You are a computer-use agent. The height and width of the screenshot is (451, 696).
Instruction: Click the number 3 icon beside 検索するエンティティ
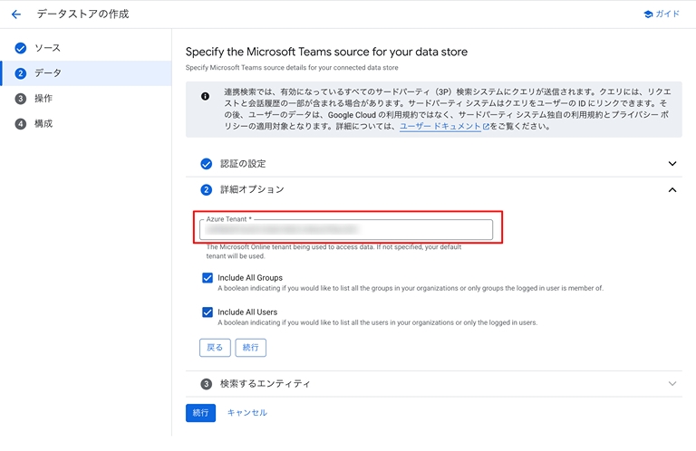pos(207,384)
